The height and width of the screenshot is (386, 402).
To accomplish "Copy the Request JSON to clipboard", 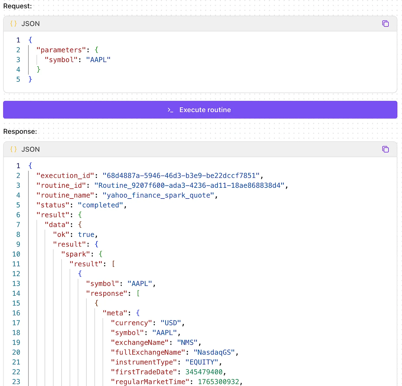I will click(x=385, y=24).
